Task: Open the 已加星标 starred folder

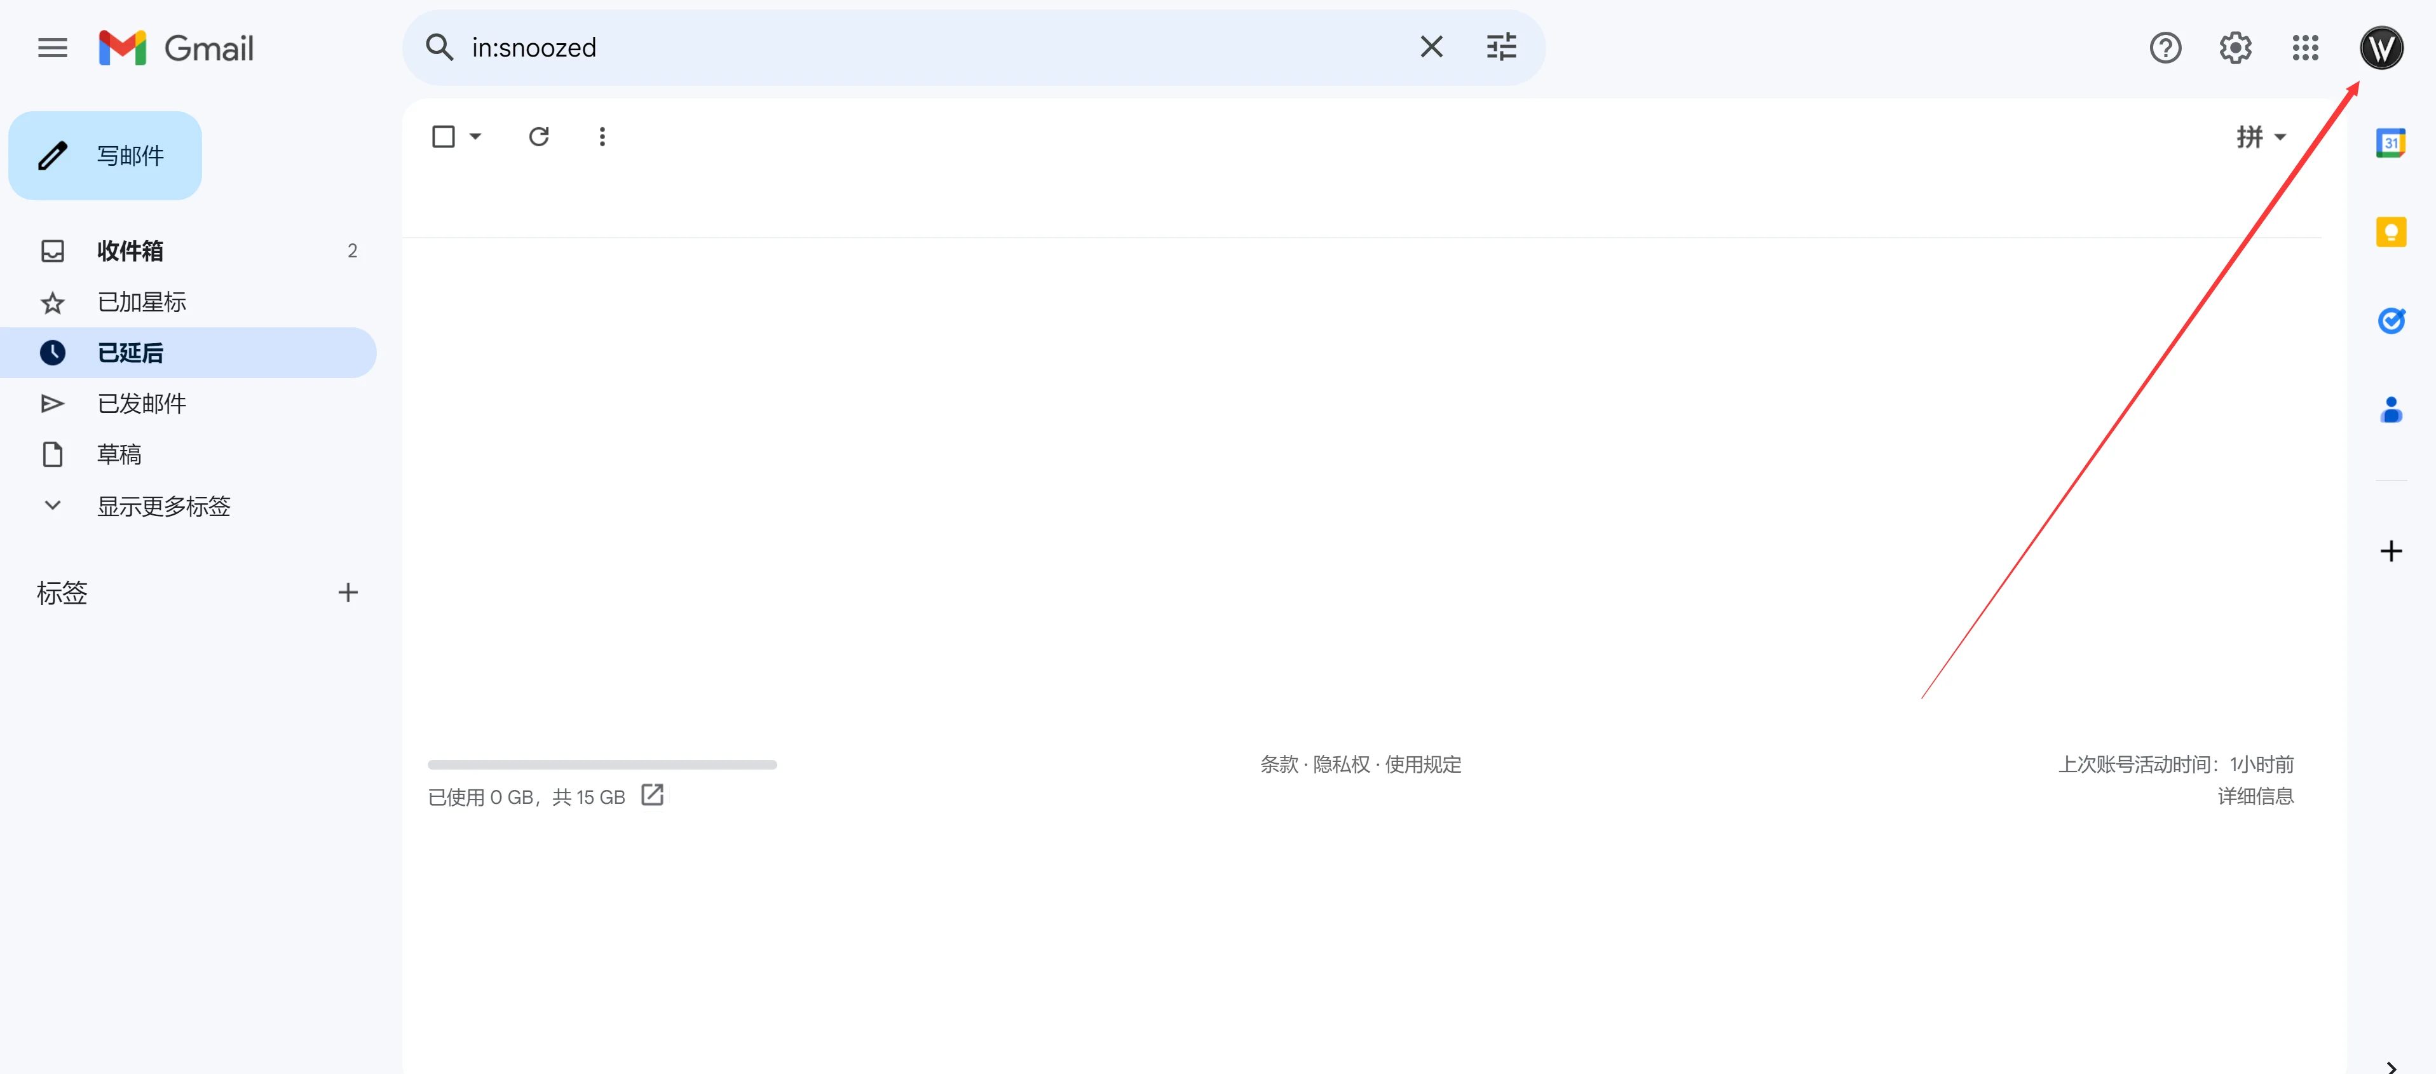Action: pyautogui.click(x=188, y=302)
